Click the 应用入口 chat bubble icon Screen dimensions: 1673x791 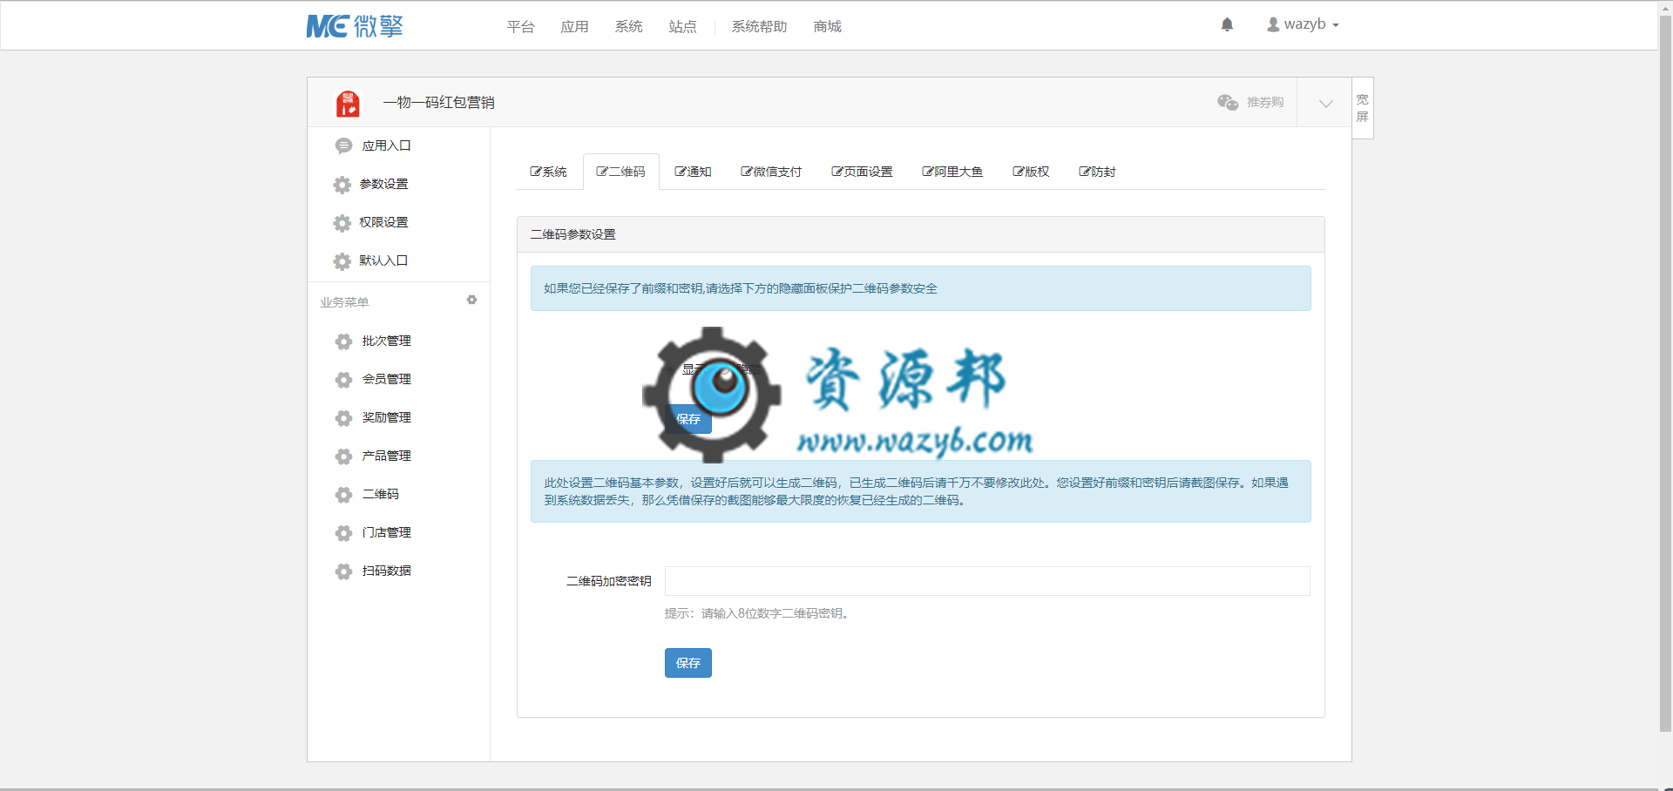[344, 145]
